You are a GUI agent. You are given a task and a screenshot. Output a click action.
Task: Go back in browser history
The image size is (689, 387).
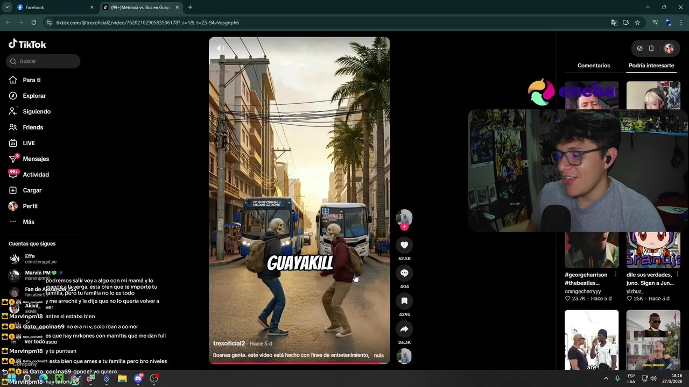coord(8,23)
